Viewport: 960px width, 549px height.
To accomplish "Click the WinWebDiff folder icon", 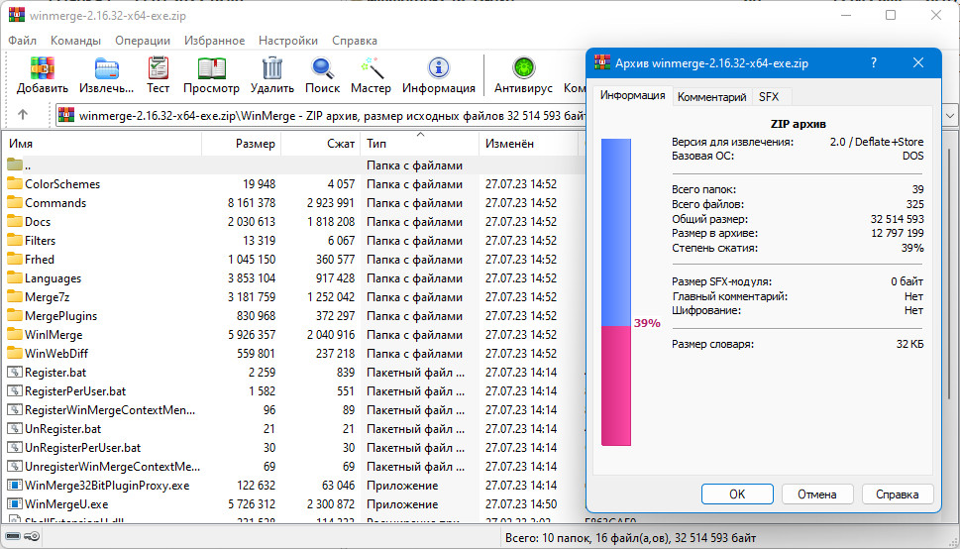I will point(15,354).
